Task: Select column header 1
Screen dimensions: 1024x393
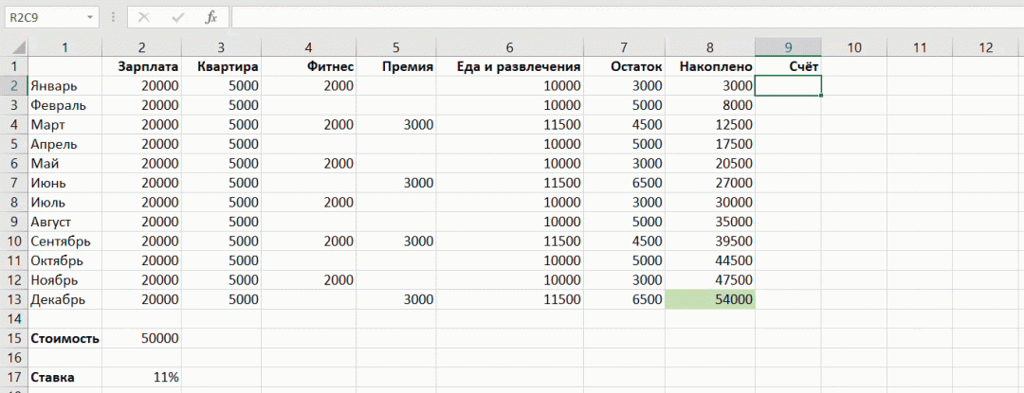Action: [64, 47]
